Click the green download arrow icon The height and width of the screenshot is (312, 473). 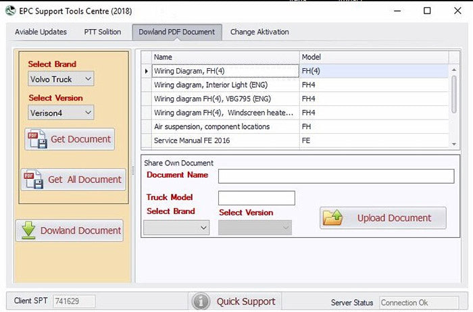[x=28, y=230]
